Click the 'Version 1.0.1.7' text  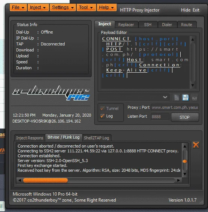coord(183,200)
